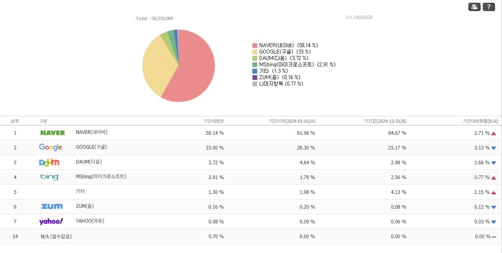502x253 pixels.
Task: Click the Total : 56,533,009 label
Action: point(154,18)
